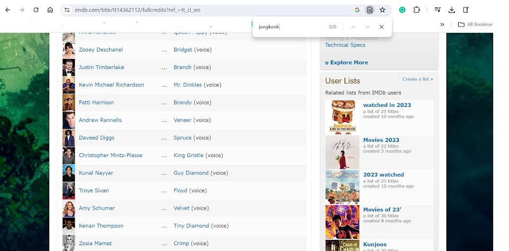Screen dimensions: 509x251
Task: Click the Floyd character link
Action: (180, 191)
